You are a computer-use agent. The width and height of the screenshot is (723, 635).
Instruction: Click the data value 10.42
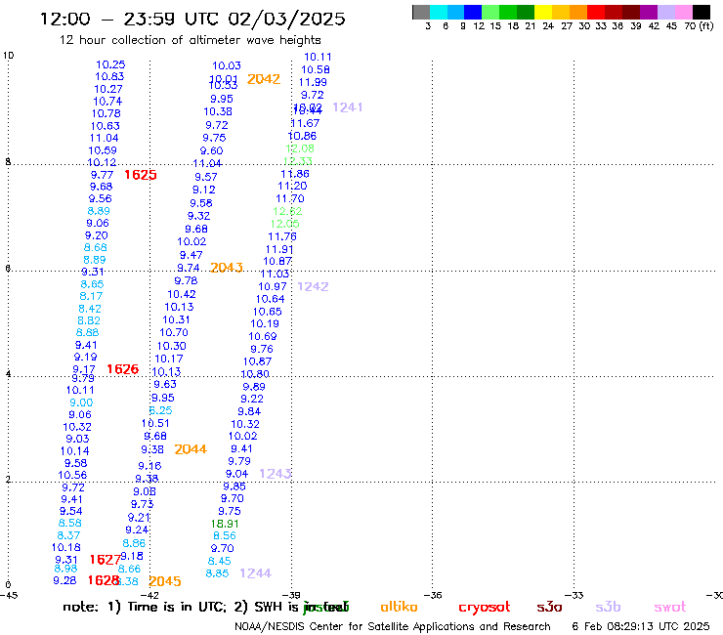(182, 294)
